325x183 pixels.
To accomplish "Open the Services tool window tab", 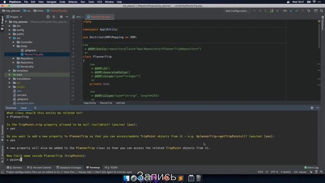I will (14, 167).
